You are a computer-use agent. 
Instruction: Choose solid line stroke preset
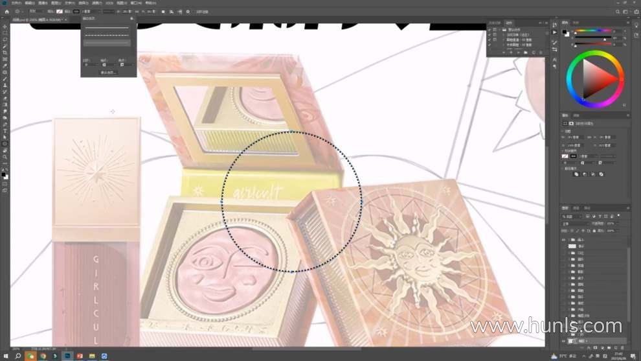[x=107, y=28]
